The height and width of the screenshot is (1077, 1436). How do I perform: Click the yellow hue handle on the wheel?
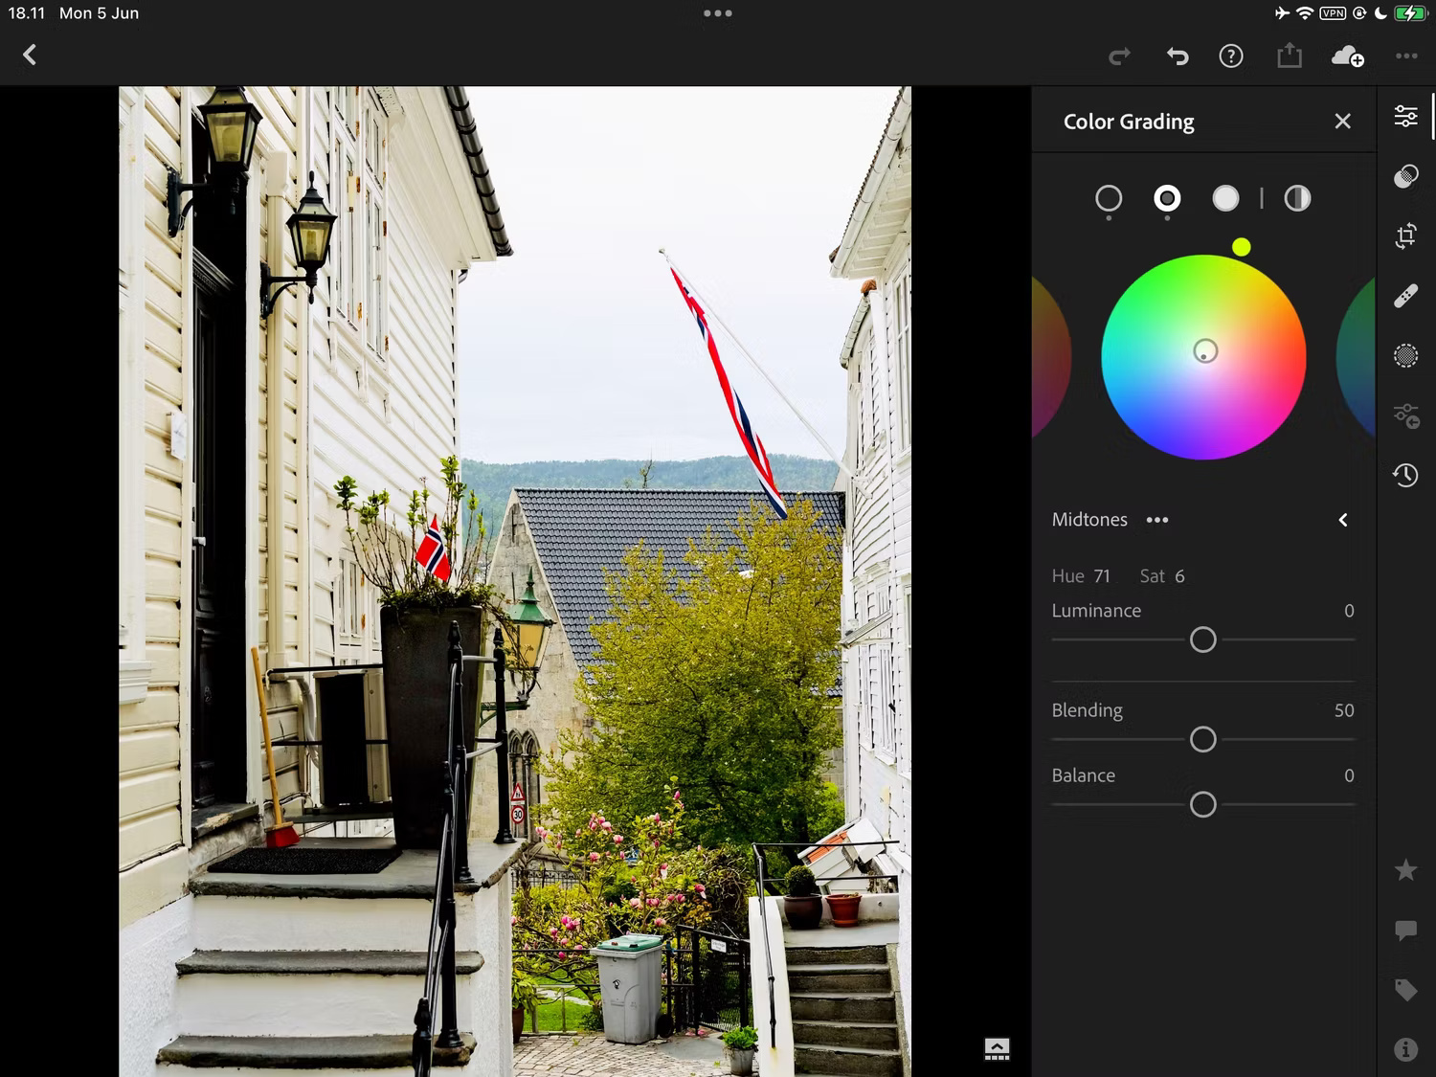[1242, 247]
